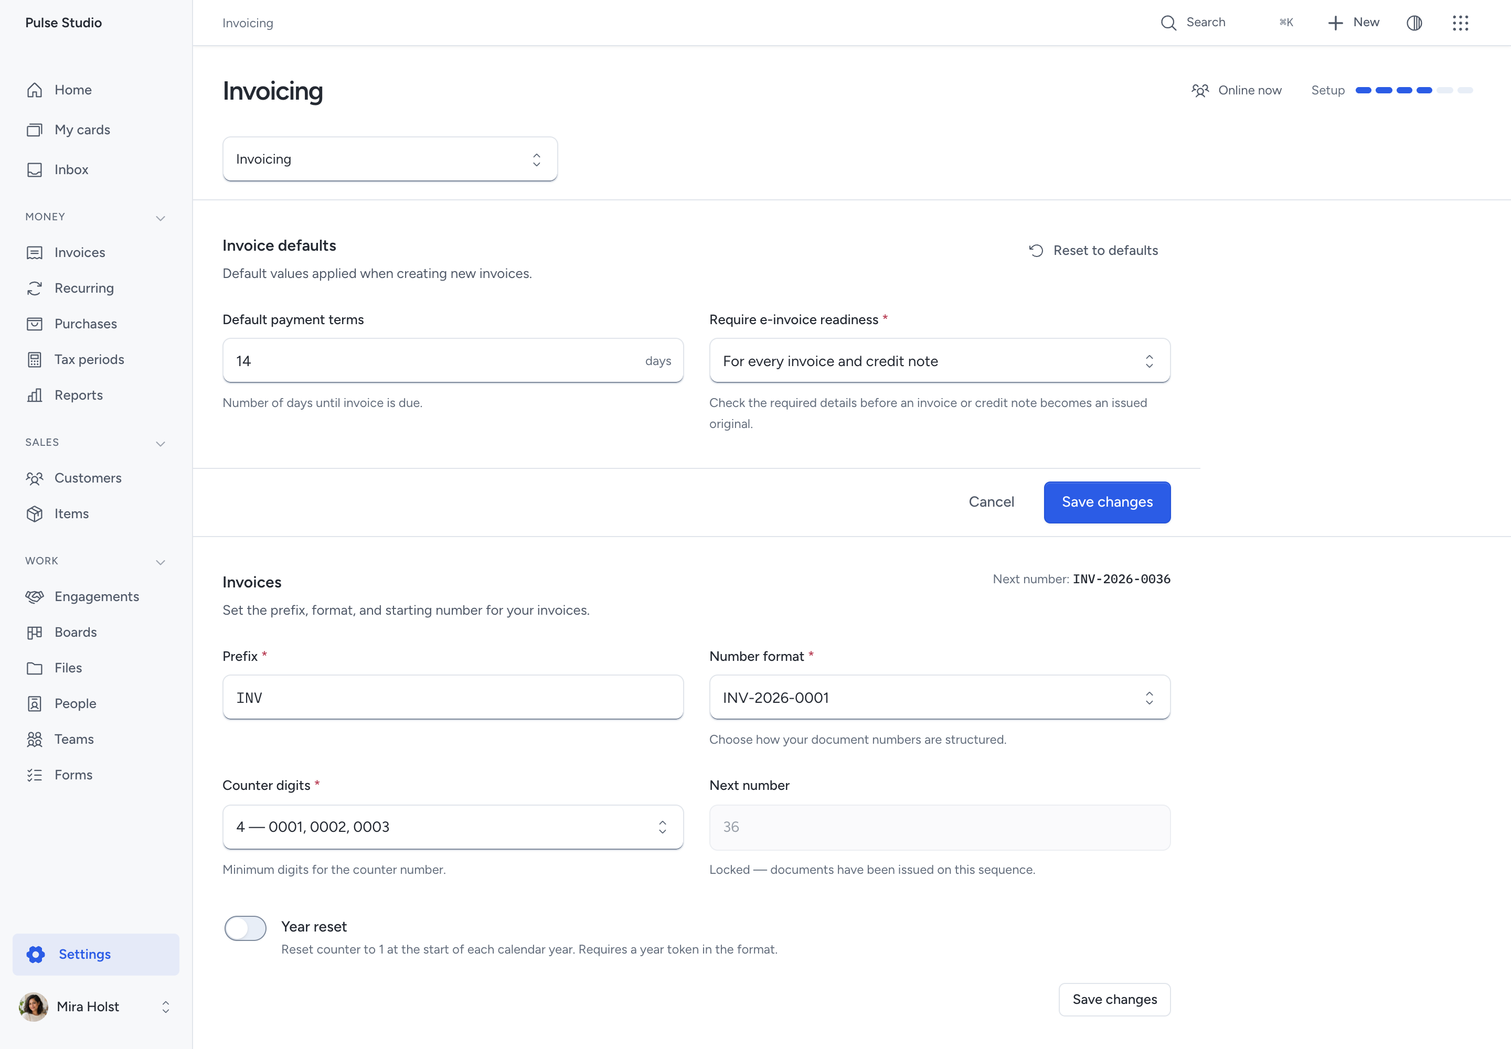This screenshot has height=1049, width=1511.
Task: Toggle the theme contrast icon in top bar
Action: [x=1414, y=23]
